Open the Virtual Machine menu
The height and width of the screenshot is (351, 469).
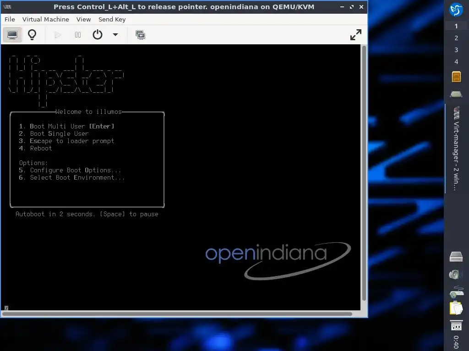click(x=45, y=19)
